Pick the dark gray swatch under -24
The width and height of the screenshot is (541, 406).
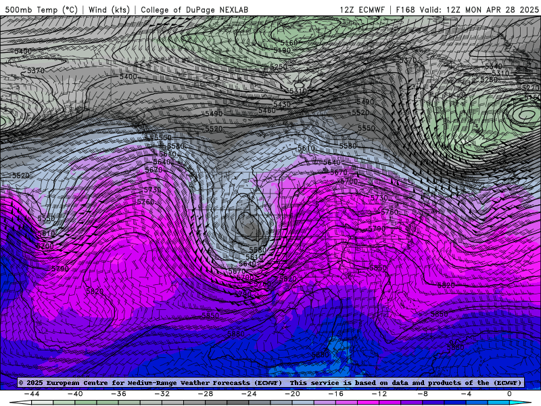238,403
